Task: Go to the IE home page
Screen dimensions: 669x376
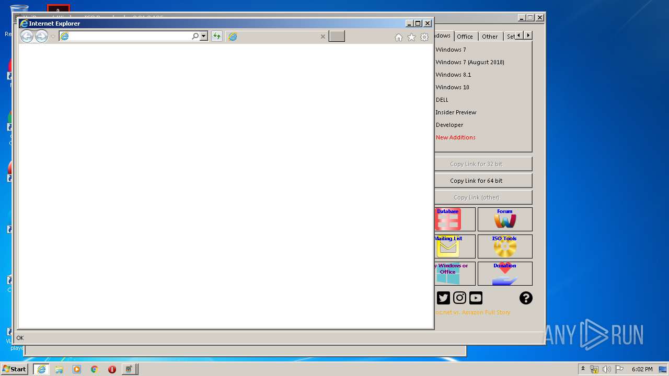Action: (x=399, y=37)
